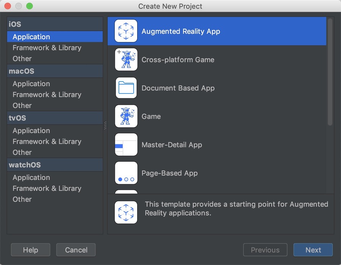The image size is (341, 265).
Task: Click the Game robot icon
Action: click(x=126, y=116)
